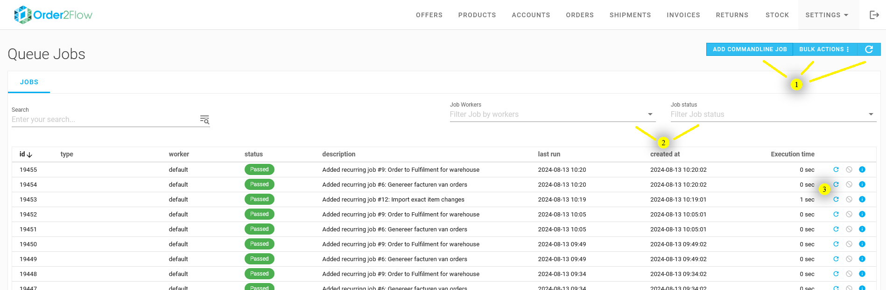886x290 pixels.
Task: Refresh the queue jobs list
Action: [x=869, y=49]
